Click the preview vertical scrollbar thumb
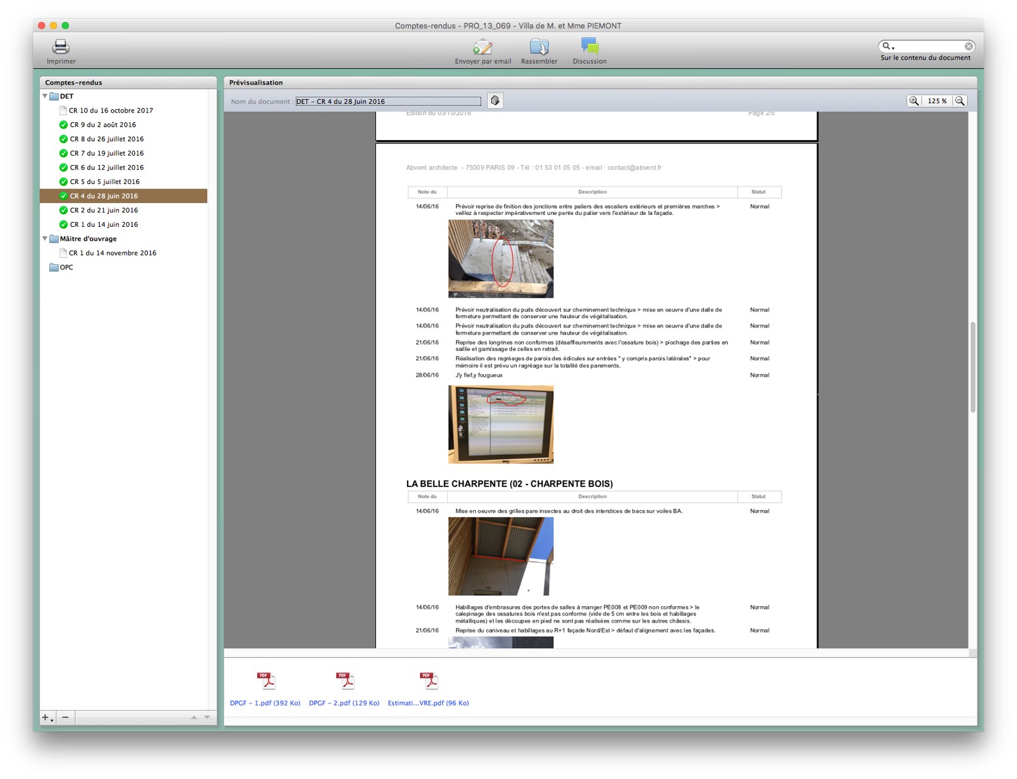1017x779 pixels. point(972,367)
